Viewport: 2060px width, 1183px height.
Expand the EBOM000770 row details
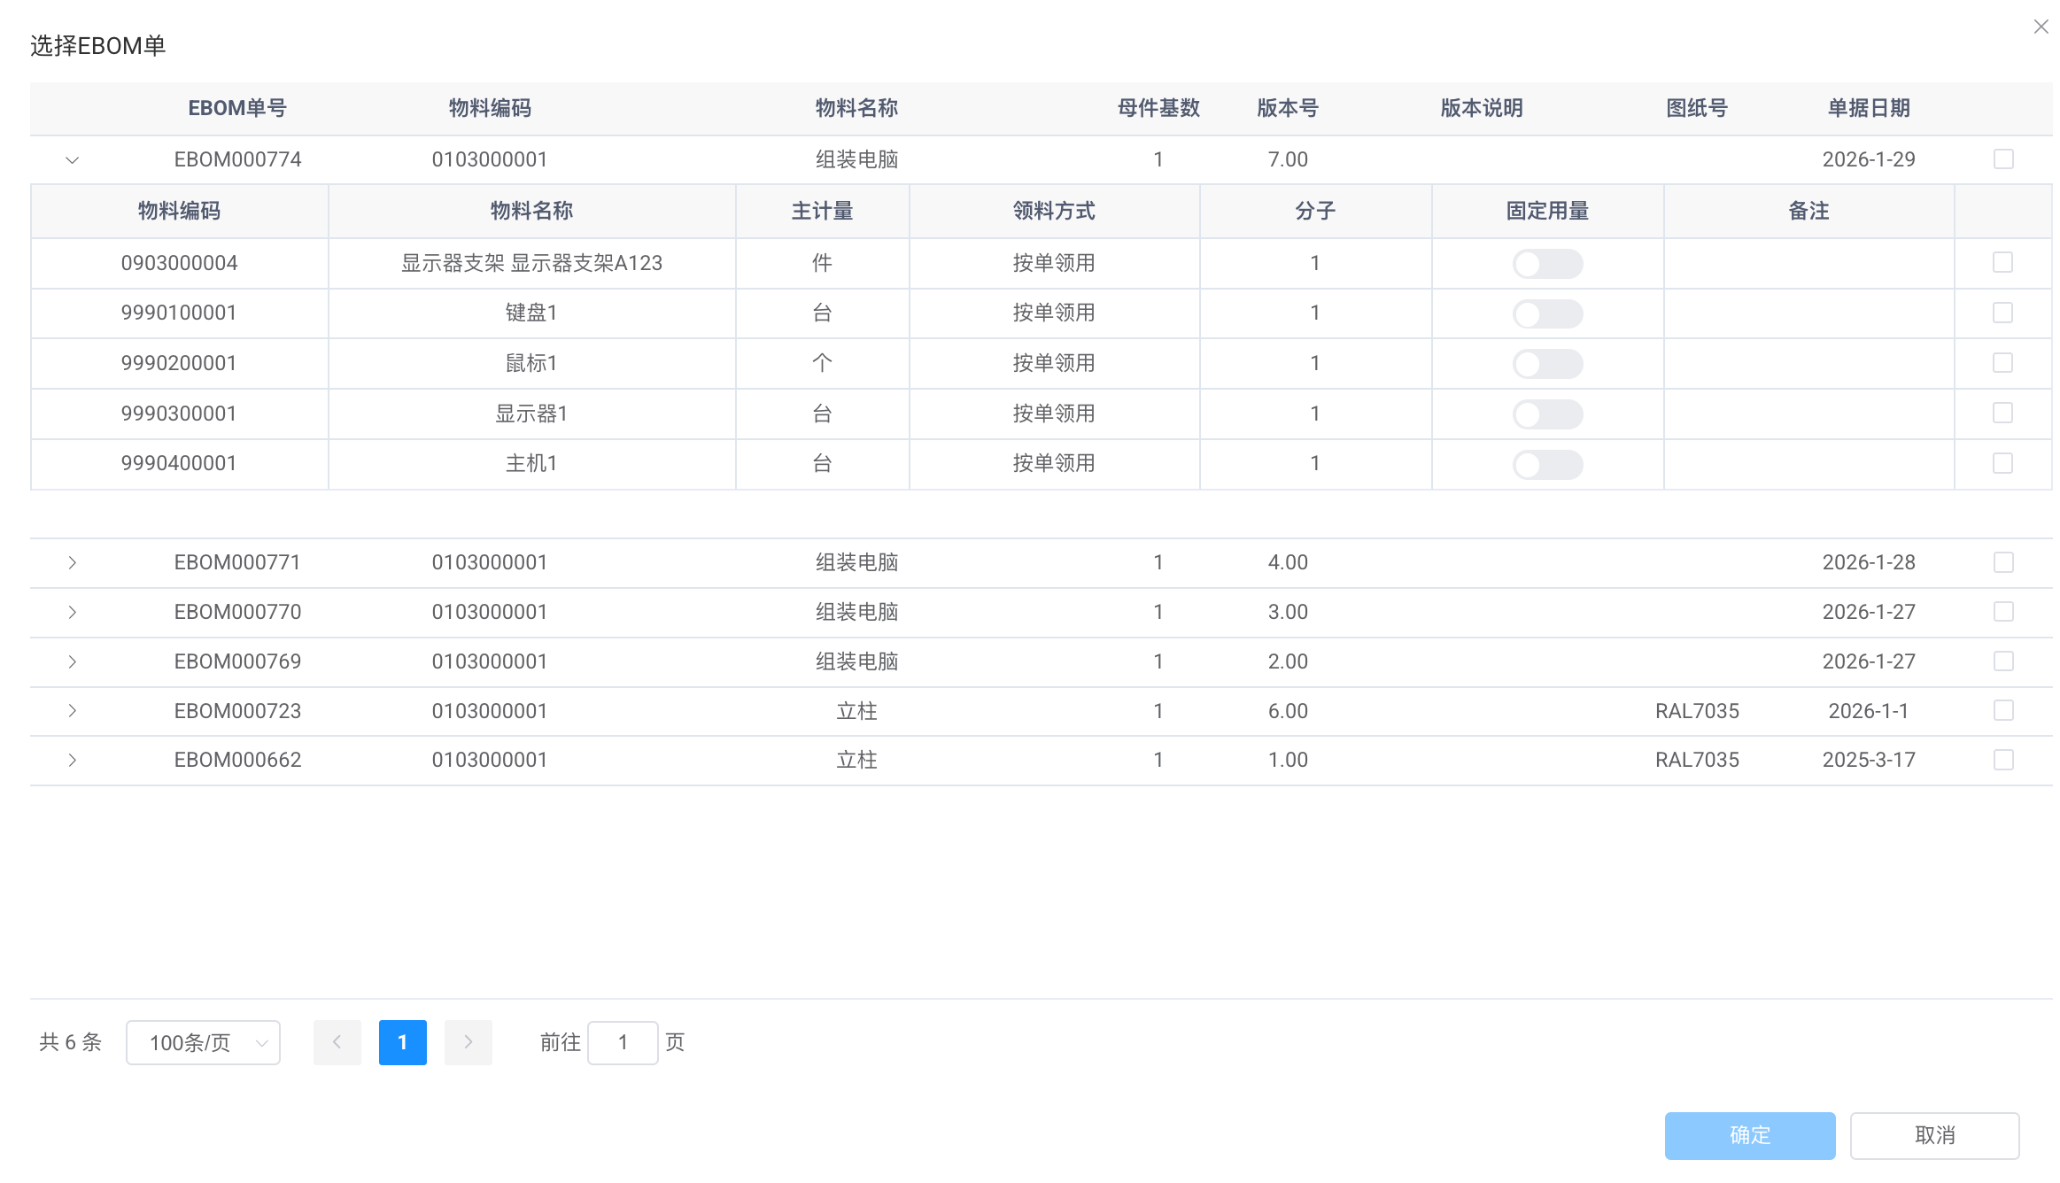point(73,613)
